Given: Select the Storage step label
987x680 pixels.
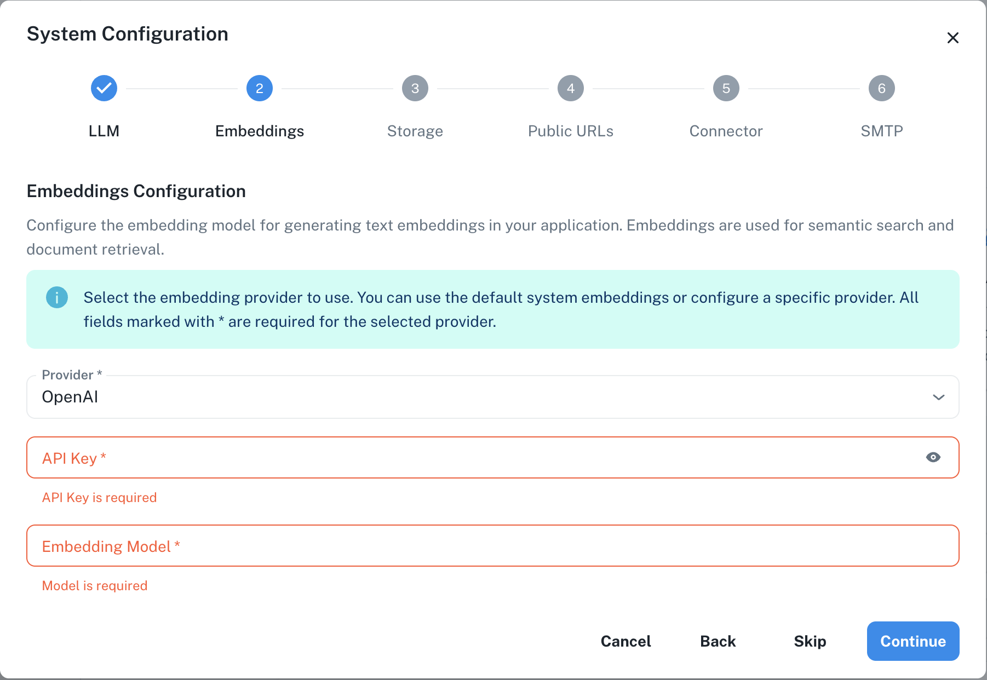Looking at the screenshot, I should (415, 131).
